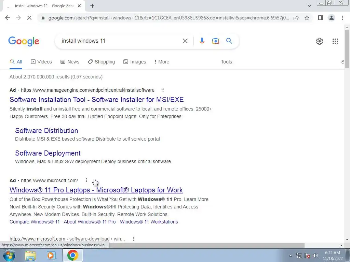Open Compare Windows 11 sitelink
The height and width of the screenshot is (262, 350).
[35, 222]
